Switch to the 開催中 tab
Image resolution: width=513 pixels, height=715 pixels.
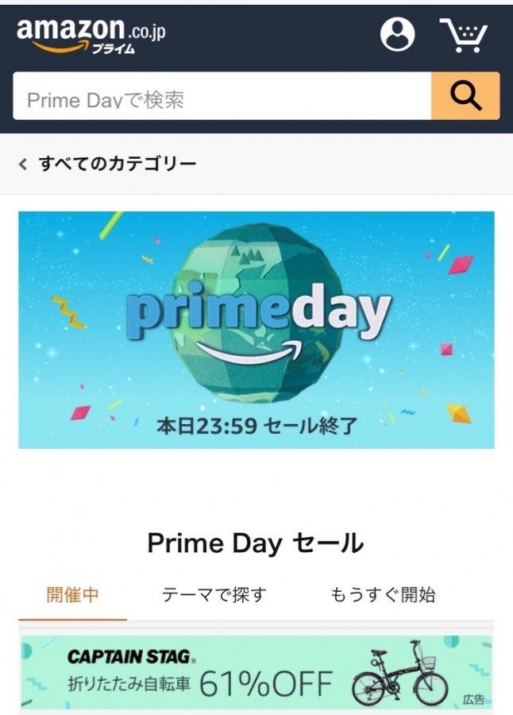pos(72,595)
